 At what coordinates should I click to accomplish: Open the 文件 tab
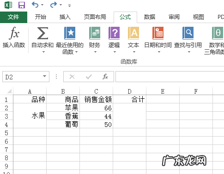click(13, 17)
